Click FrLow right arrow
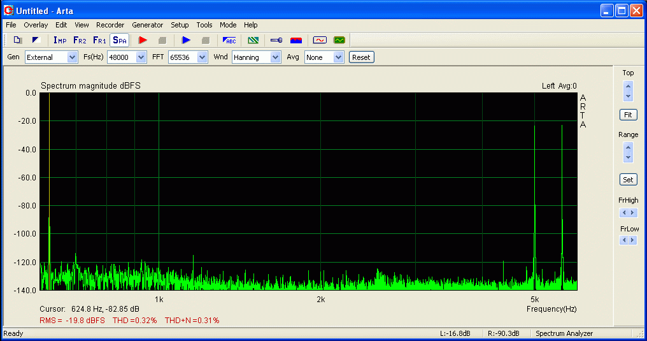The image size is (647, 341). pos(632,240)
